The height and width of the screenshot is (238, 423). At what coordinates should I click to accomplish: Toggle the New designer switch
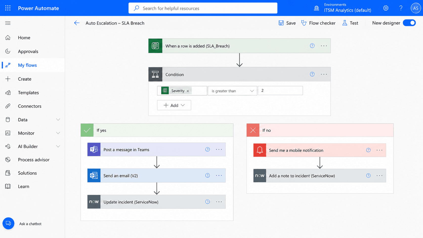coord(409,23)
